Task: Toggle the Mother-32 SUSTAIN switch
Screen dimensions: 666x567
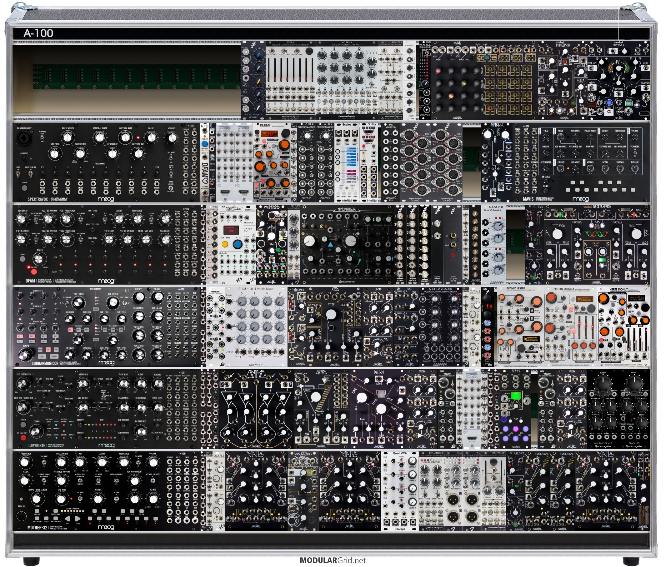Action: point(116,498)
